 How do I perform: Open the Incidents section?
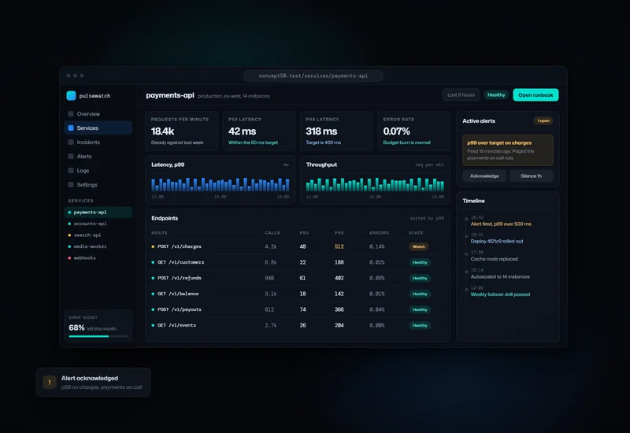pyautogui.click(x=98, y=142)
